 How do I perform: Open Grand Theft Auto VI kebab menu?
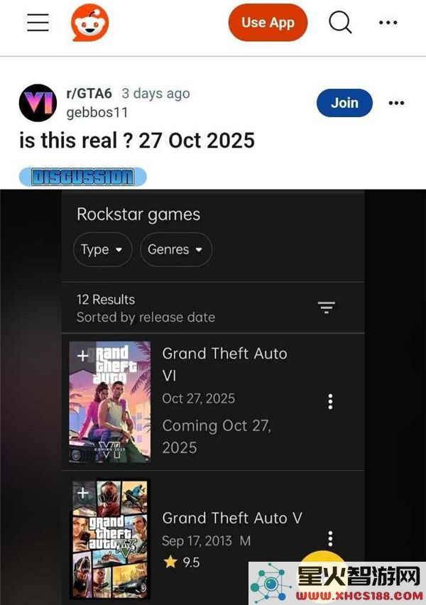click(330, 402)
